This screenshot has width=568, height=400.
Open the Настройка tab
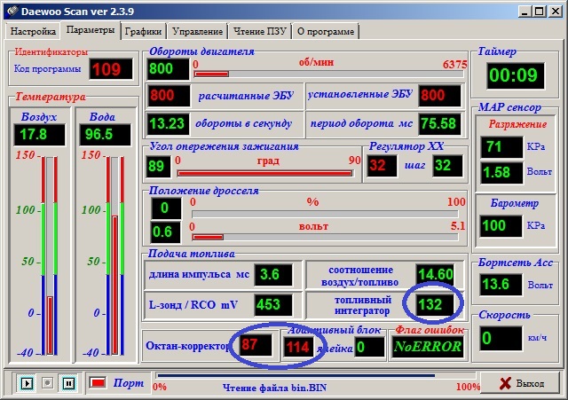pyautogui.click(x=33, y=31)
